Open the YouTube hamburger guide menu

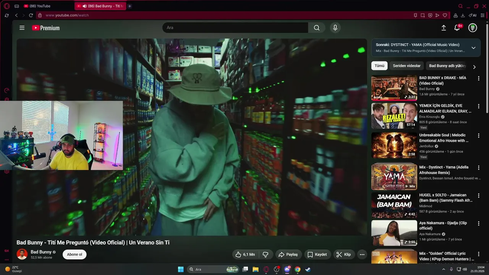tap(22, 28)
